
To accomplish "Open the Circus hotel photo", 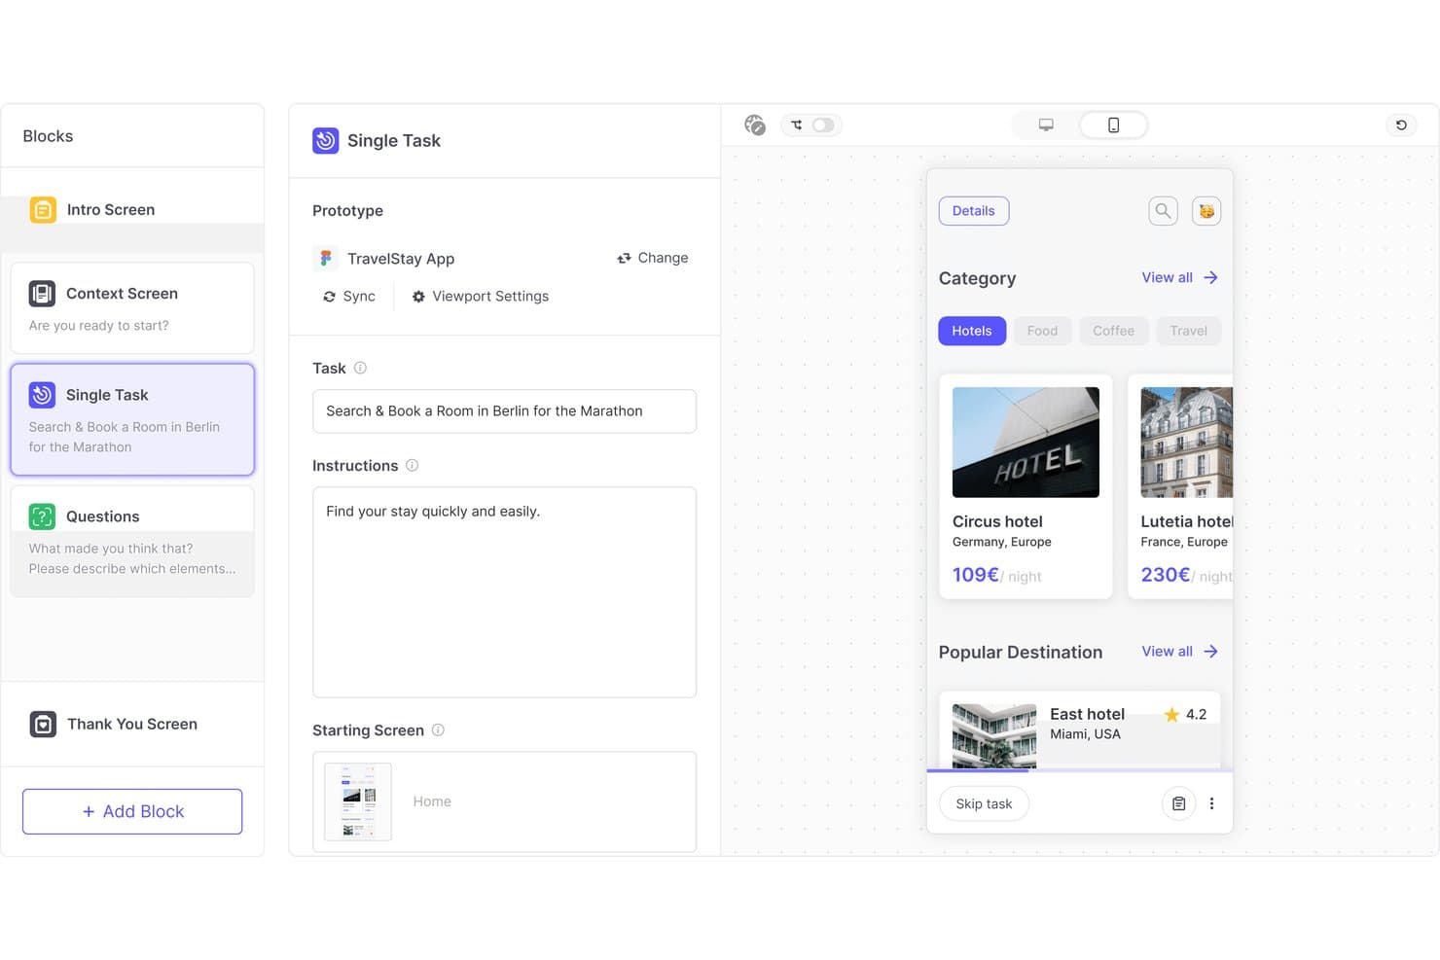I will [1026, 443].
